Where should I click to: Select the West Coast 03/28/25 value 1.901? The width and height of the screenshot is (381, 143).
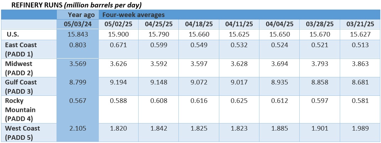pos(320,128)
